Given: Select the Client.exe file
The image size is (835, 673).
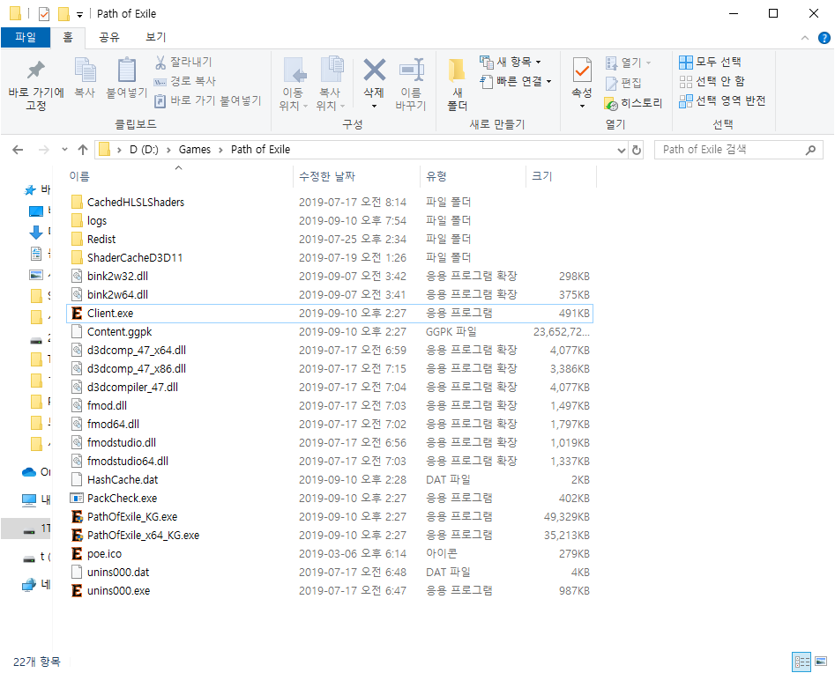Looking at the screenshot, I should [x=330, y=314].
